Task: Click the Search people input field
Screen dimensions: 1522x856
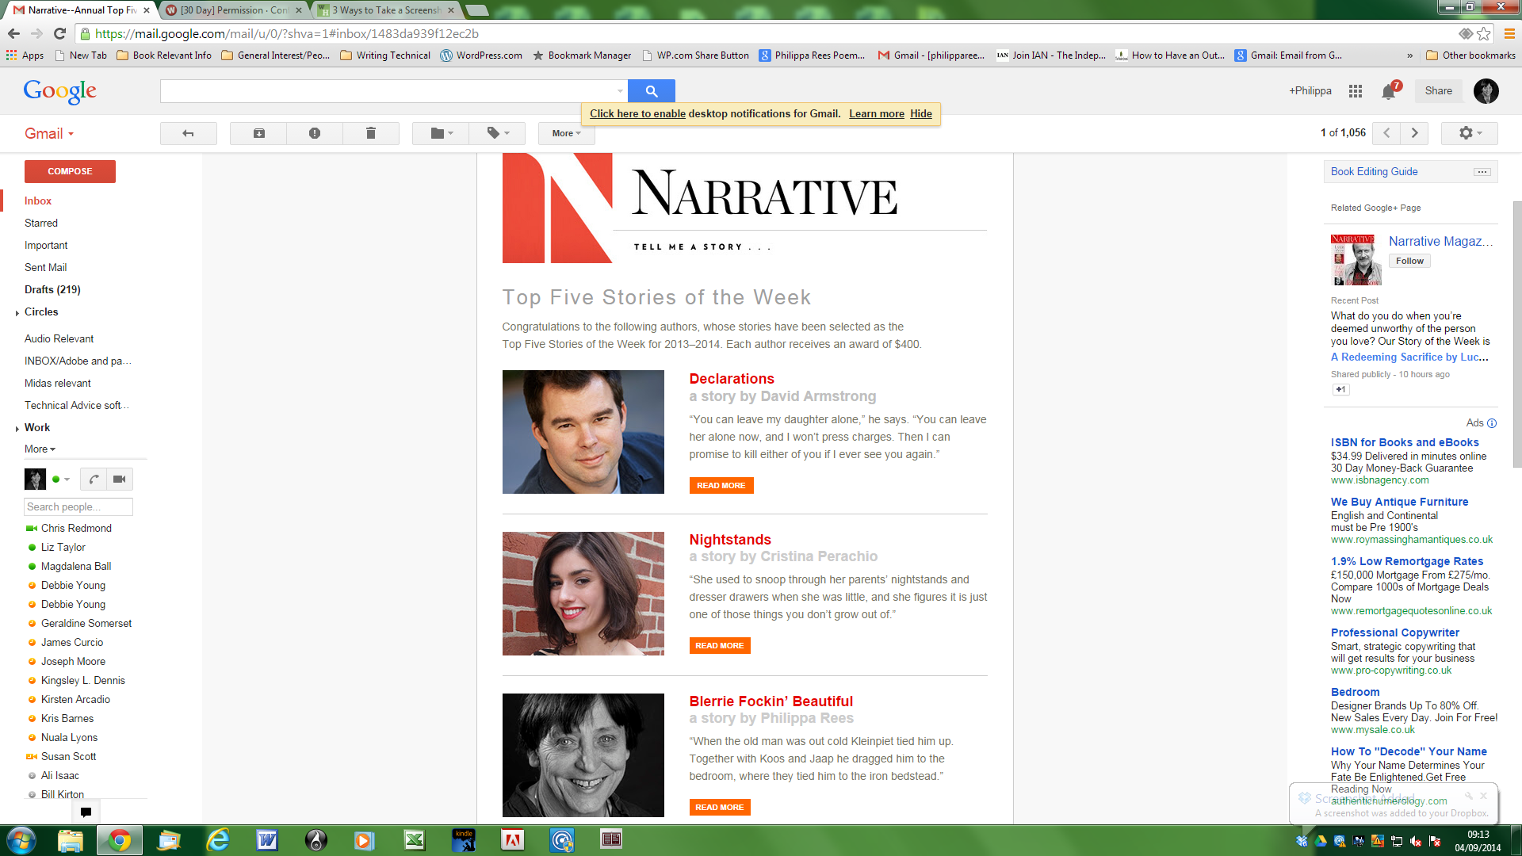Action: [x=78, y=506]
